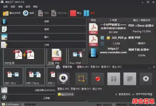Image resolution: width=156 pixels, height=106 pixels.
Task: Click the yellow folder icon before 020_PDF
Action: pos(108,38)
